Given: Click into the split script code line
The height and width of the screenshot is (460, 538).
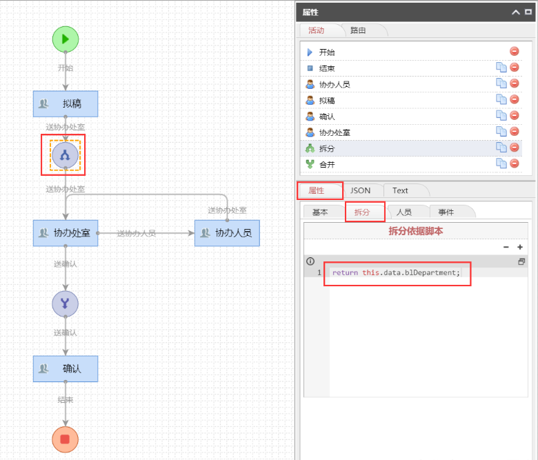Looking at the screenshot, I should click(395, 272).
